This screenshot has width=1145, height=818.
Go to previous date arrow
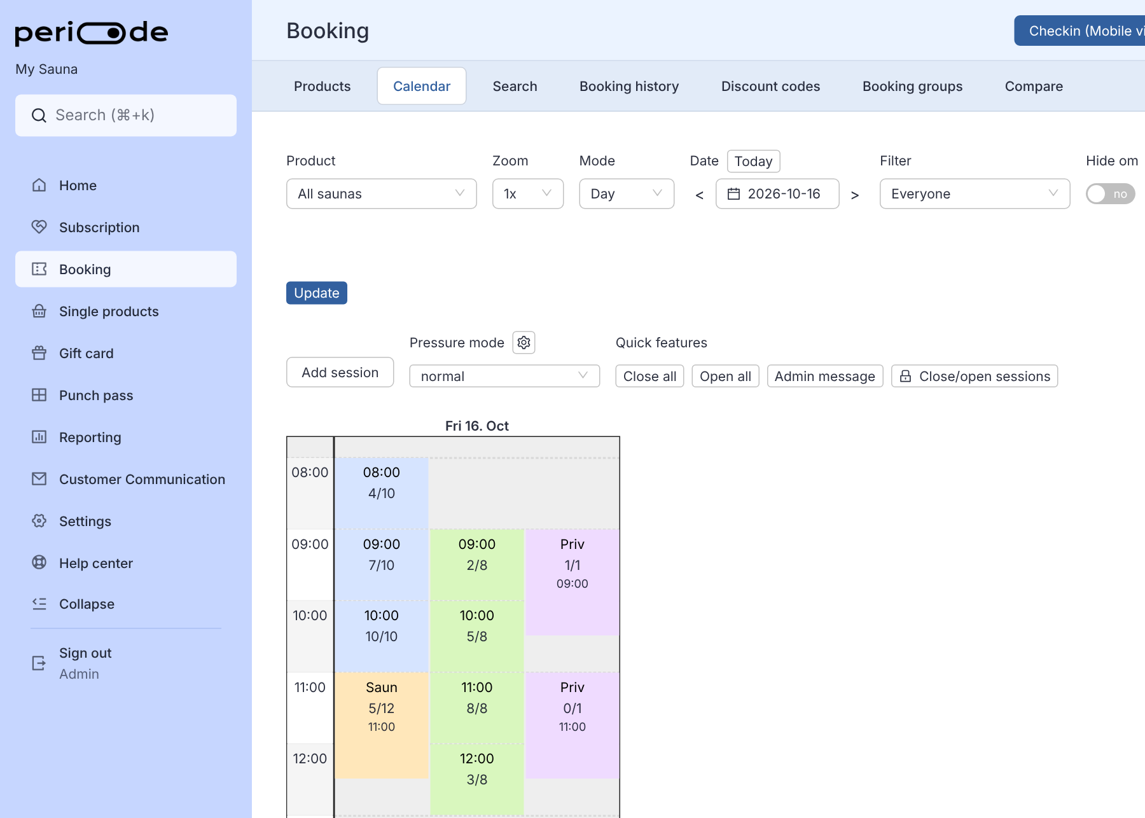(700, 195)
